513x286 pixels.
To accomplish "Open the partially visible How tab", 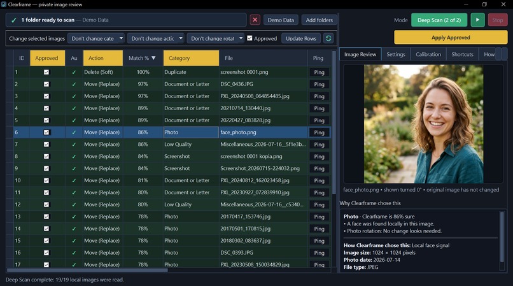I will pos(488,54).
